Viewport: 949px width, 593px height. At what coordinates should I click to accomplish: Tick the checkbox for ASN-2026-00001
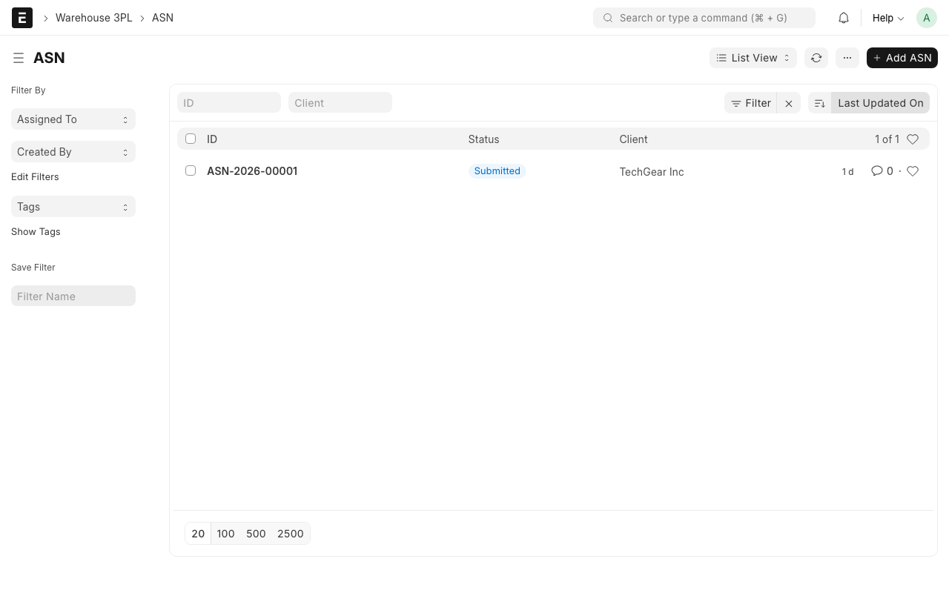point(191,170)
